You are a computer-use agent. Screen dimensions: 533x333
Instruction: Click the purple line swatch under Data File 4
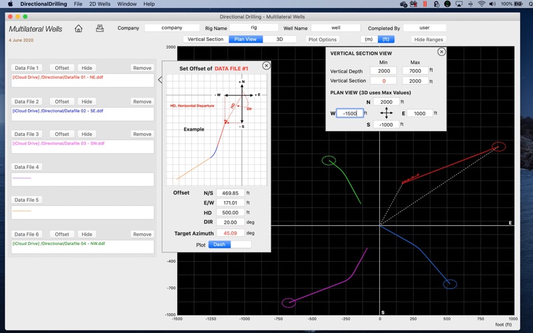pyautogui.click(x=22, y=178)
